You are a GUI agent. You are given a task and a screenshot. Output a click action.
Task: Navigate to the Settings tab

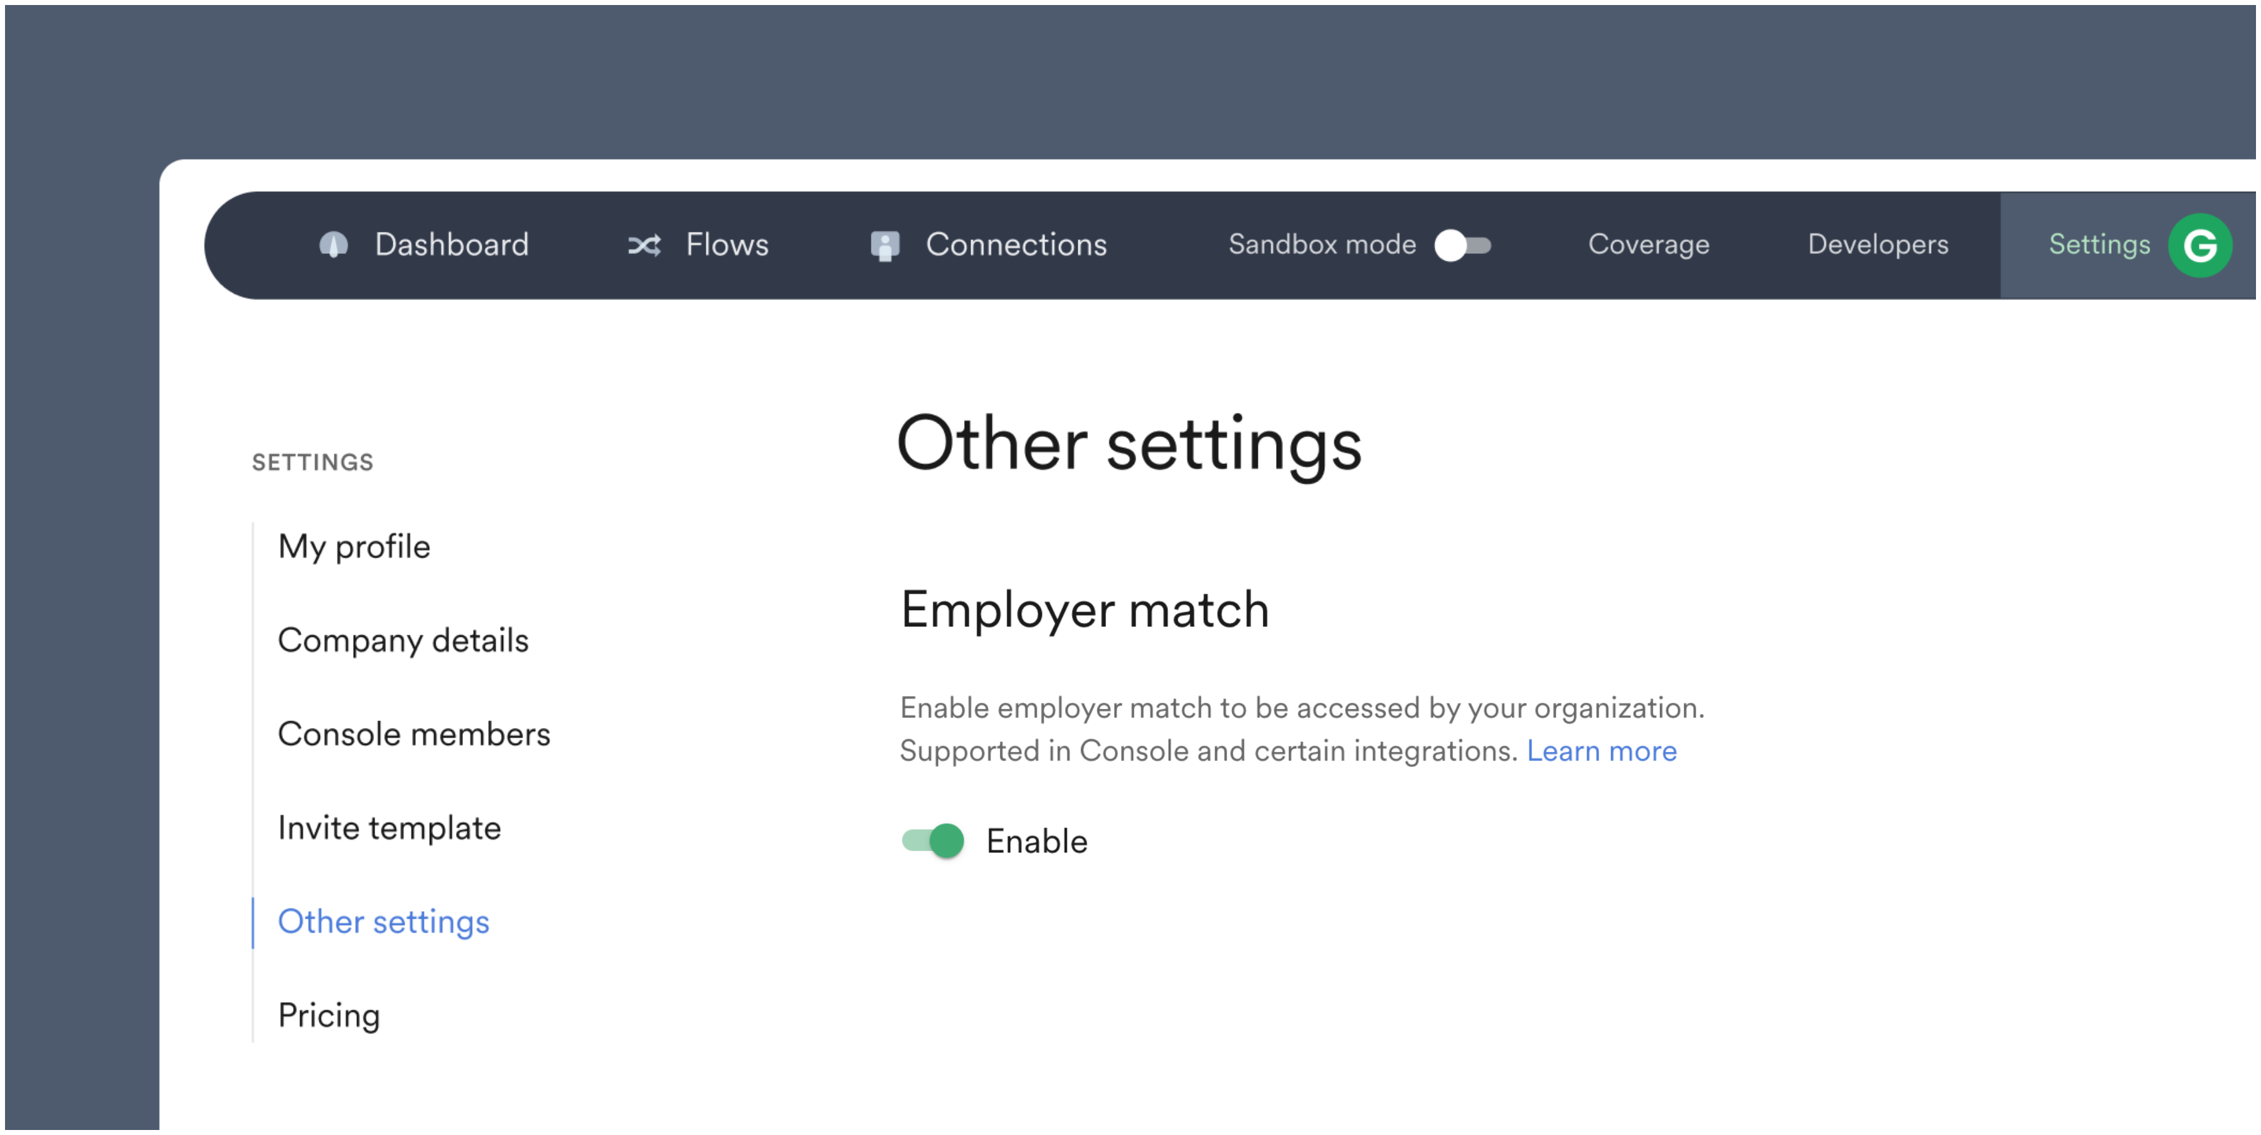2099,245
